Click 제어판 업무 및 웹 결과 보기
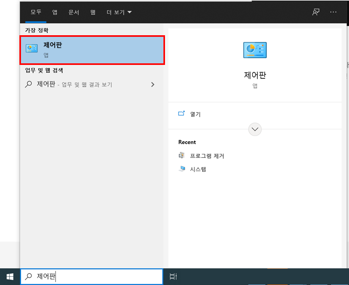 89,84
